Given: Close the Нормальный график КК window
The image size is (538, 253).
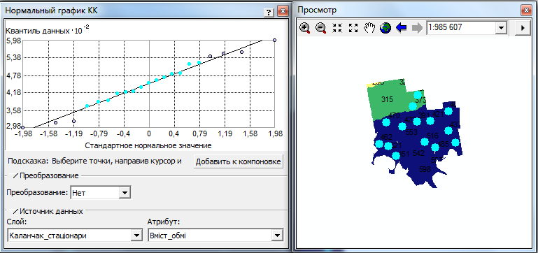Looking at the screenshot, I should pyautogui.click(x=283, y=11).
